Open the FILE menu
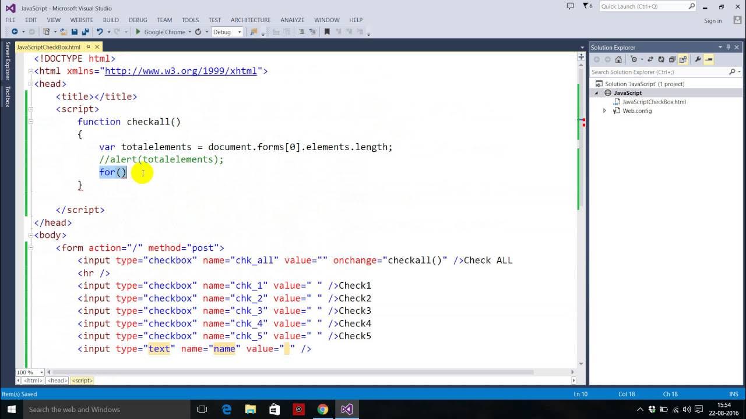Viewport: 746px width, 419px height. [x=10, y=20]
